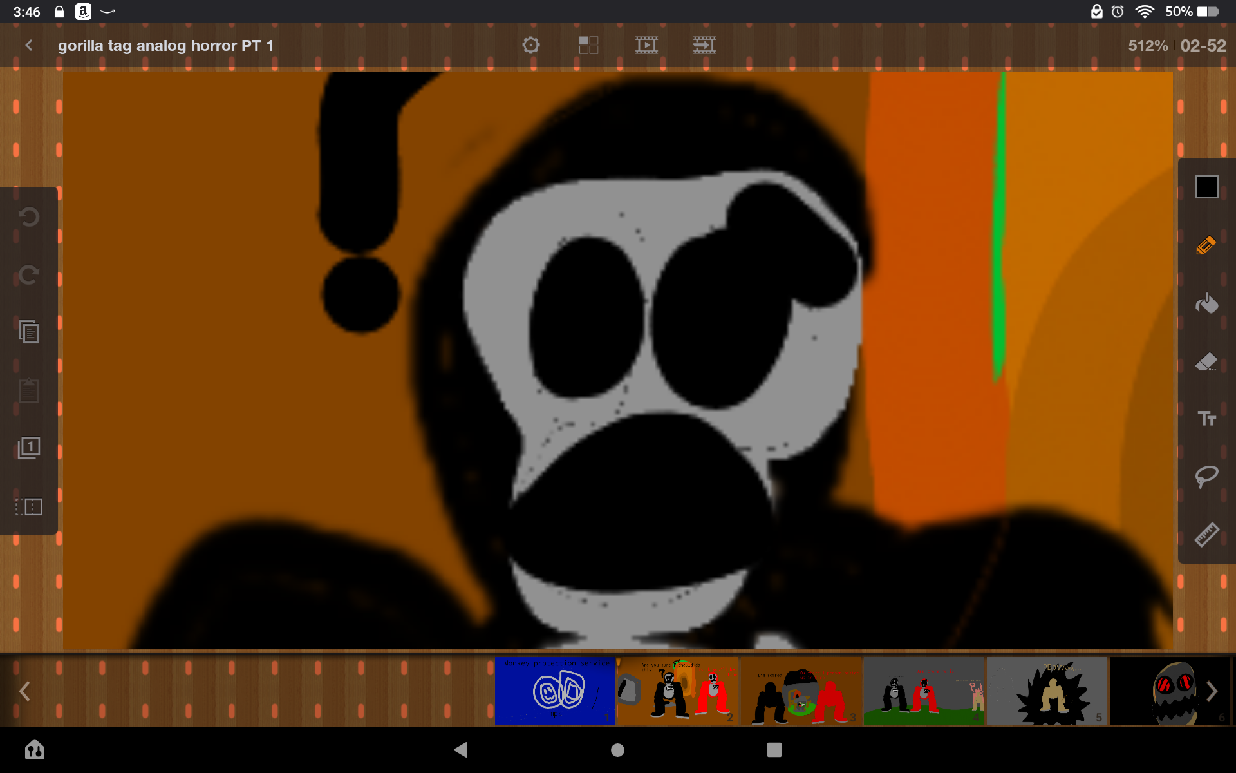The height and width of the screenshot is (773, 1236).
Task: Open the black color swatch
Action: 1206,187
